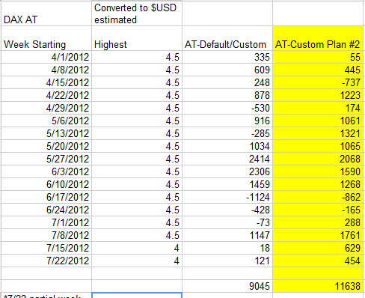Select the 6/10/2012 date cell
This screenshot has width=365, height=298.
pyautogui.click(x=46, y=184)
